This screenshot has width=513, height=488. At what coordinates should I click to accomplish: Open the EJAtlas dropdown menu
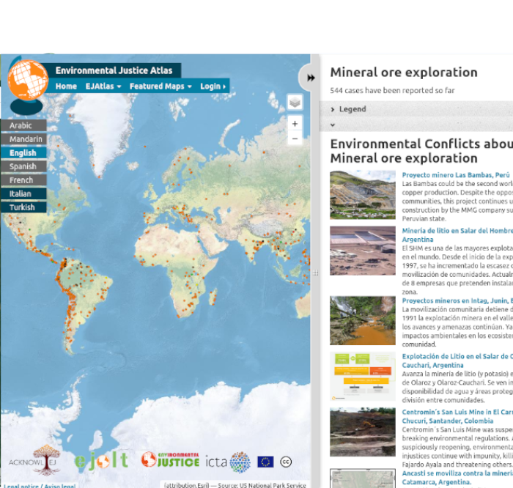point(103,86)
